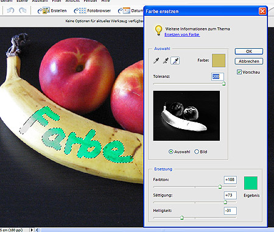Viewport: 274px width, 232px height.
Task: Open the Ebene menu
Action: tap(22, 1)
